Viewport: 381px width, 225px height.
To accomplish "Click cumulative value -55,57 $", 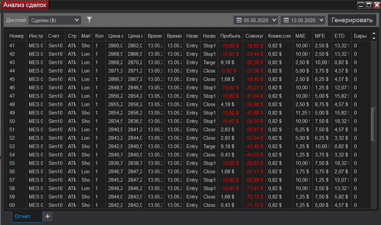I will click(x=254, y=130).
